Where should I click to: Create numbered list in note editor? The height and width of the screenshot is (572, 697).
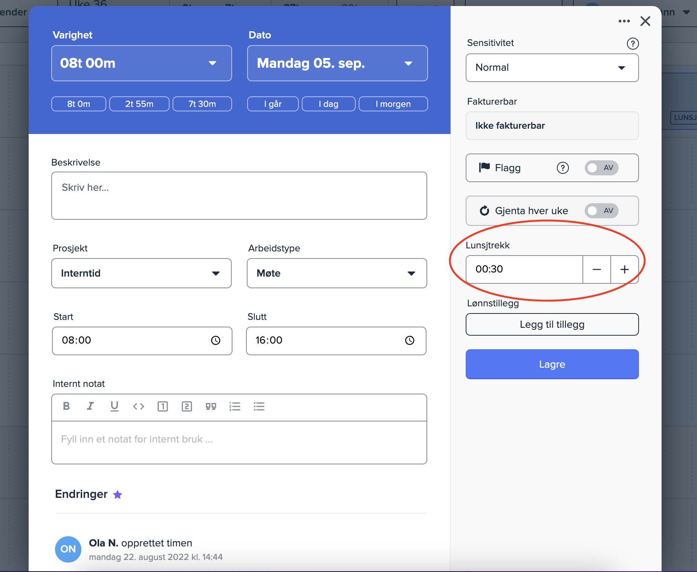point(235,406)
